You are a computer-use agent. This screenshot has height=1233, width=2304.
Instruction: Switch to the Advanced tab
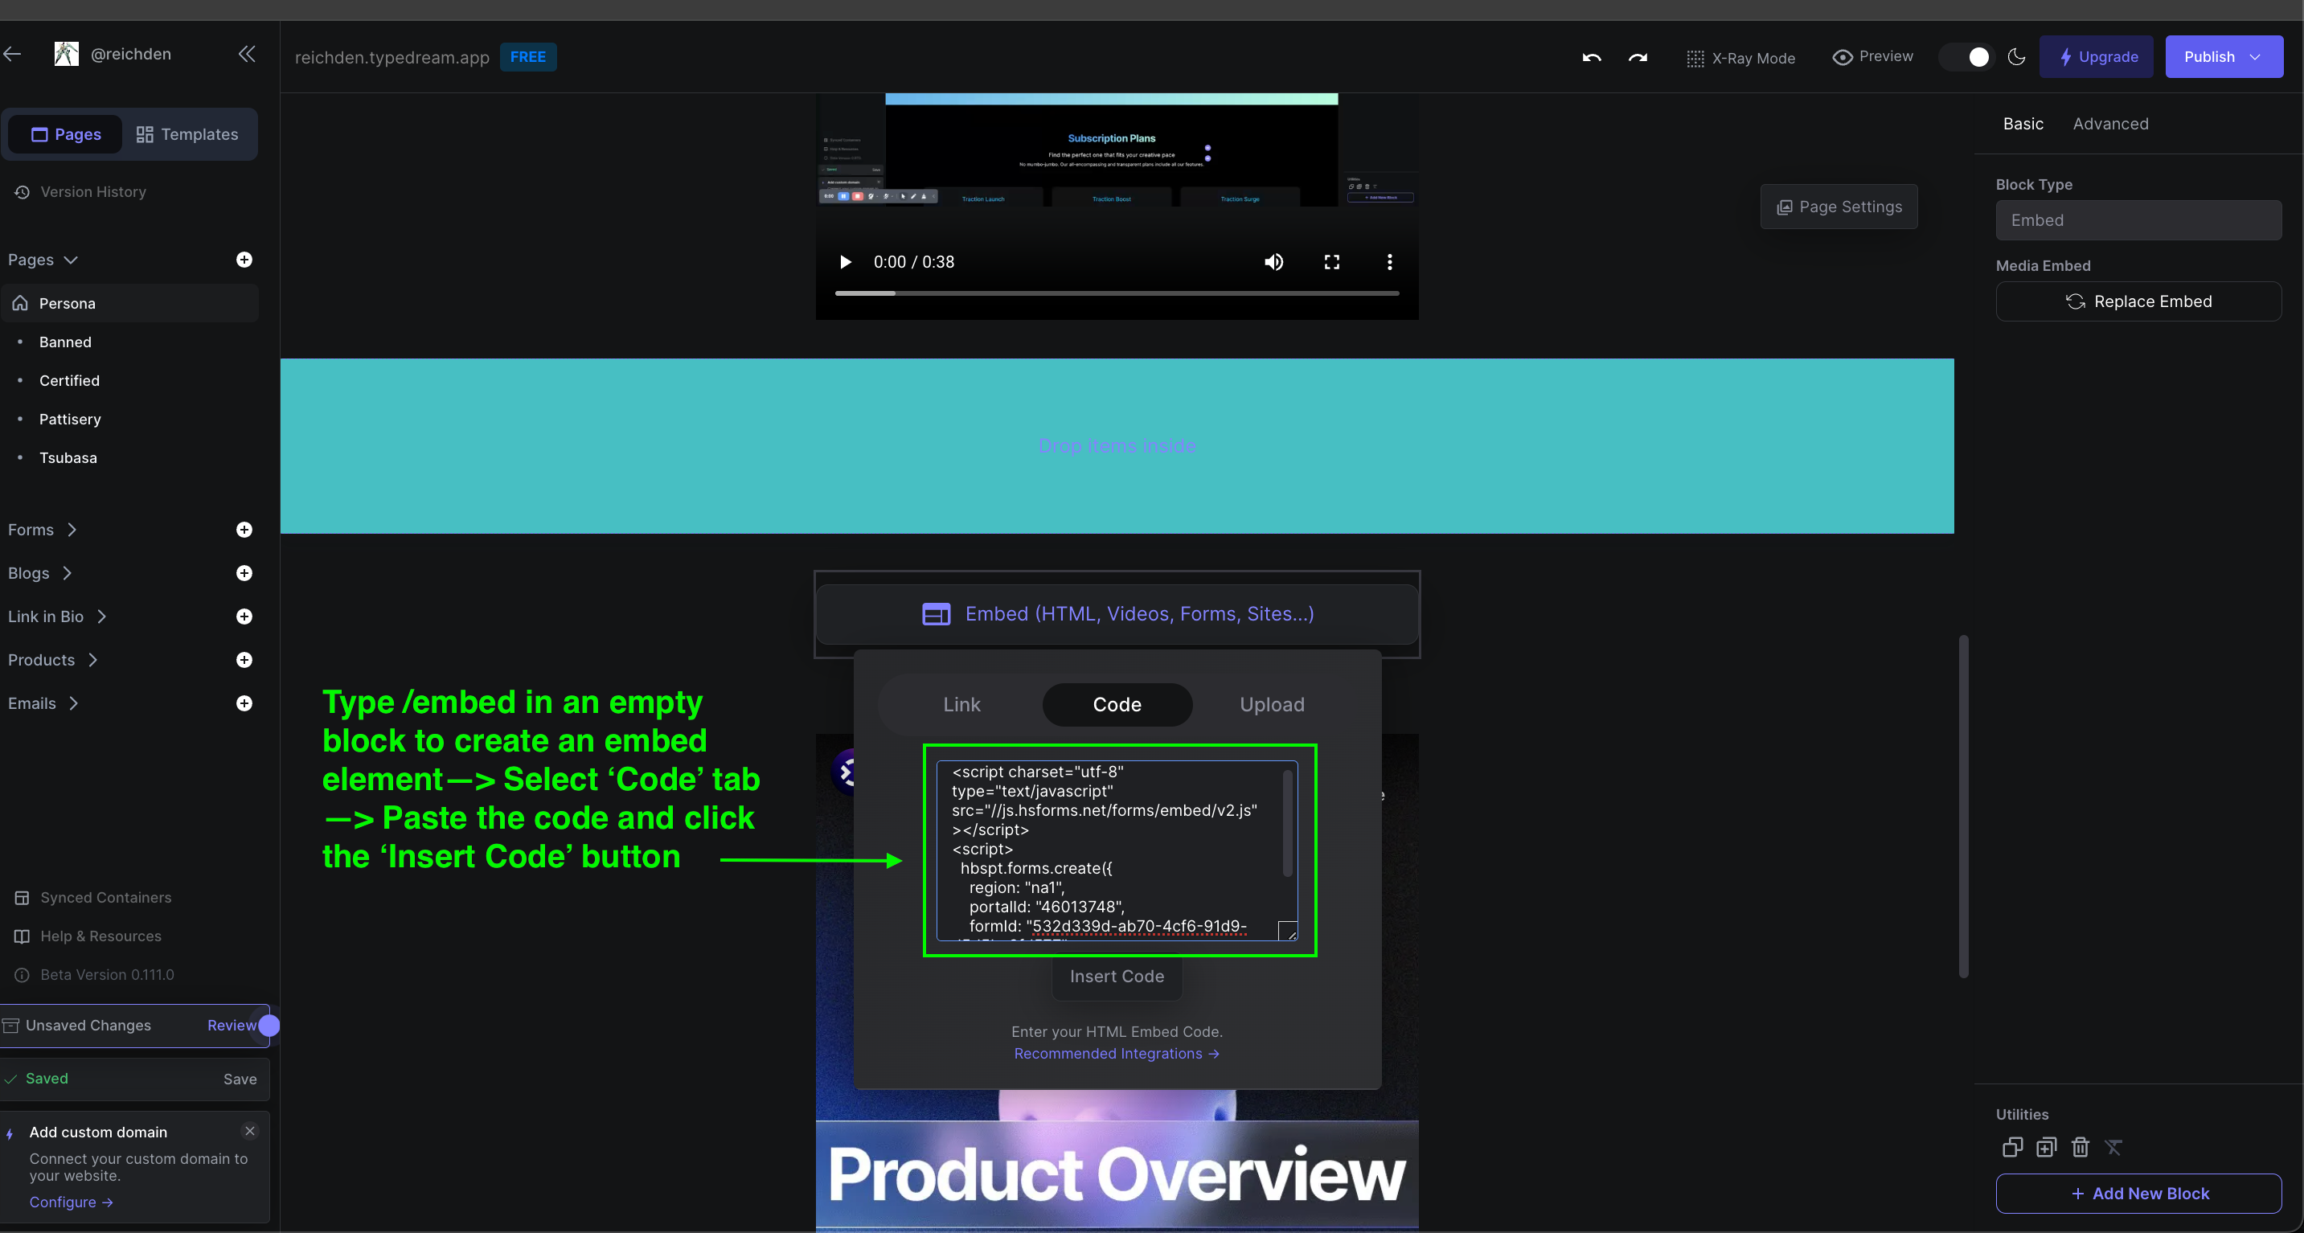point(2111,125)
